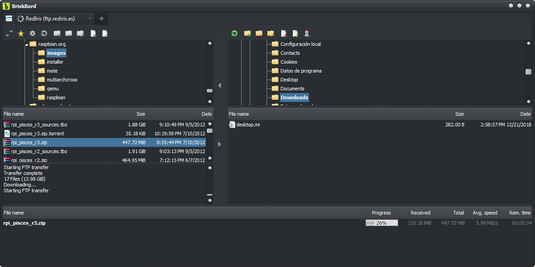Click the 26% transfer progress bar

(x=382, y=223)
